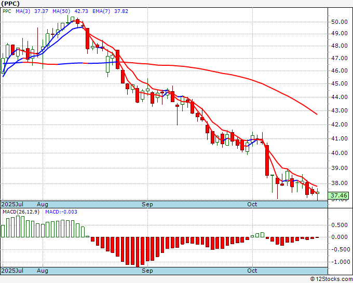Click the 46.00 price axis label
353x283 pixels.
tap(340, 70)
